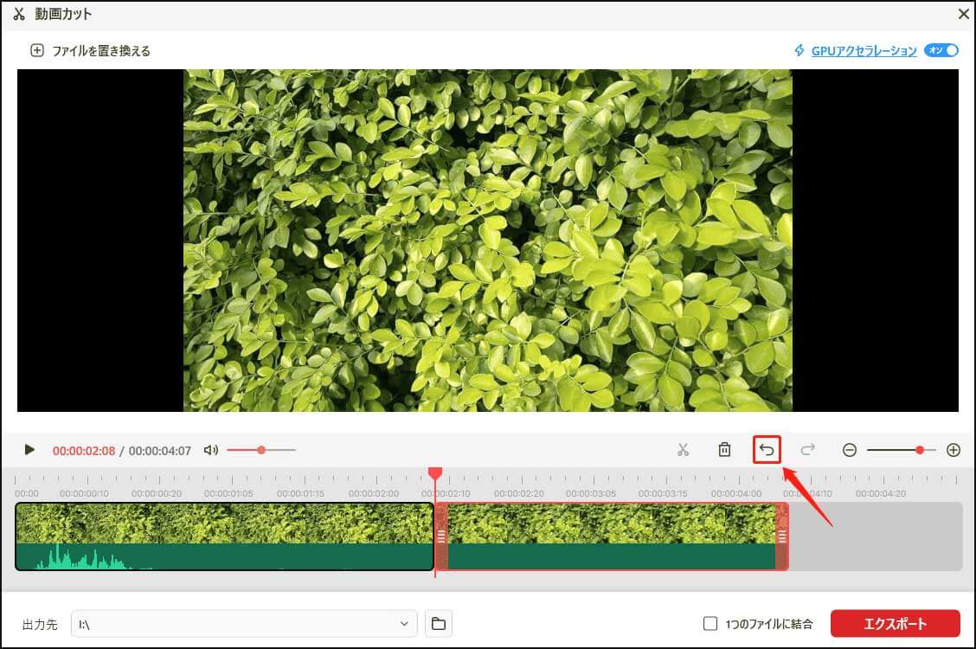
Task: Click the total duration 00:00:04:07
Action: [x=160, y=451]
